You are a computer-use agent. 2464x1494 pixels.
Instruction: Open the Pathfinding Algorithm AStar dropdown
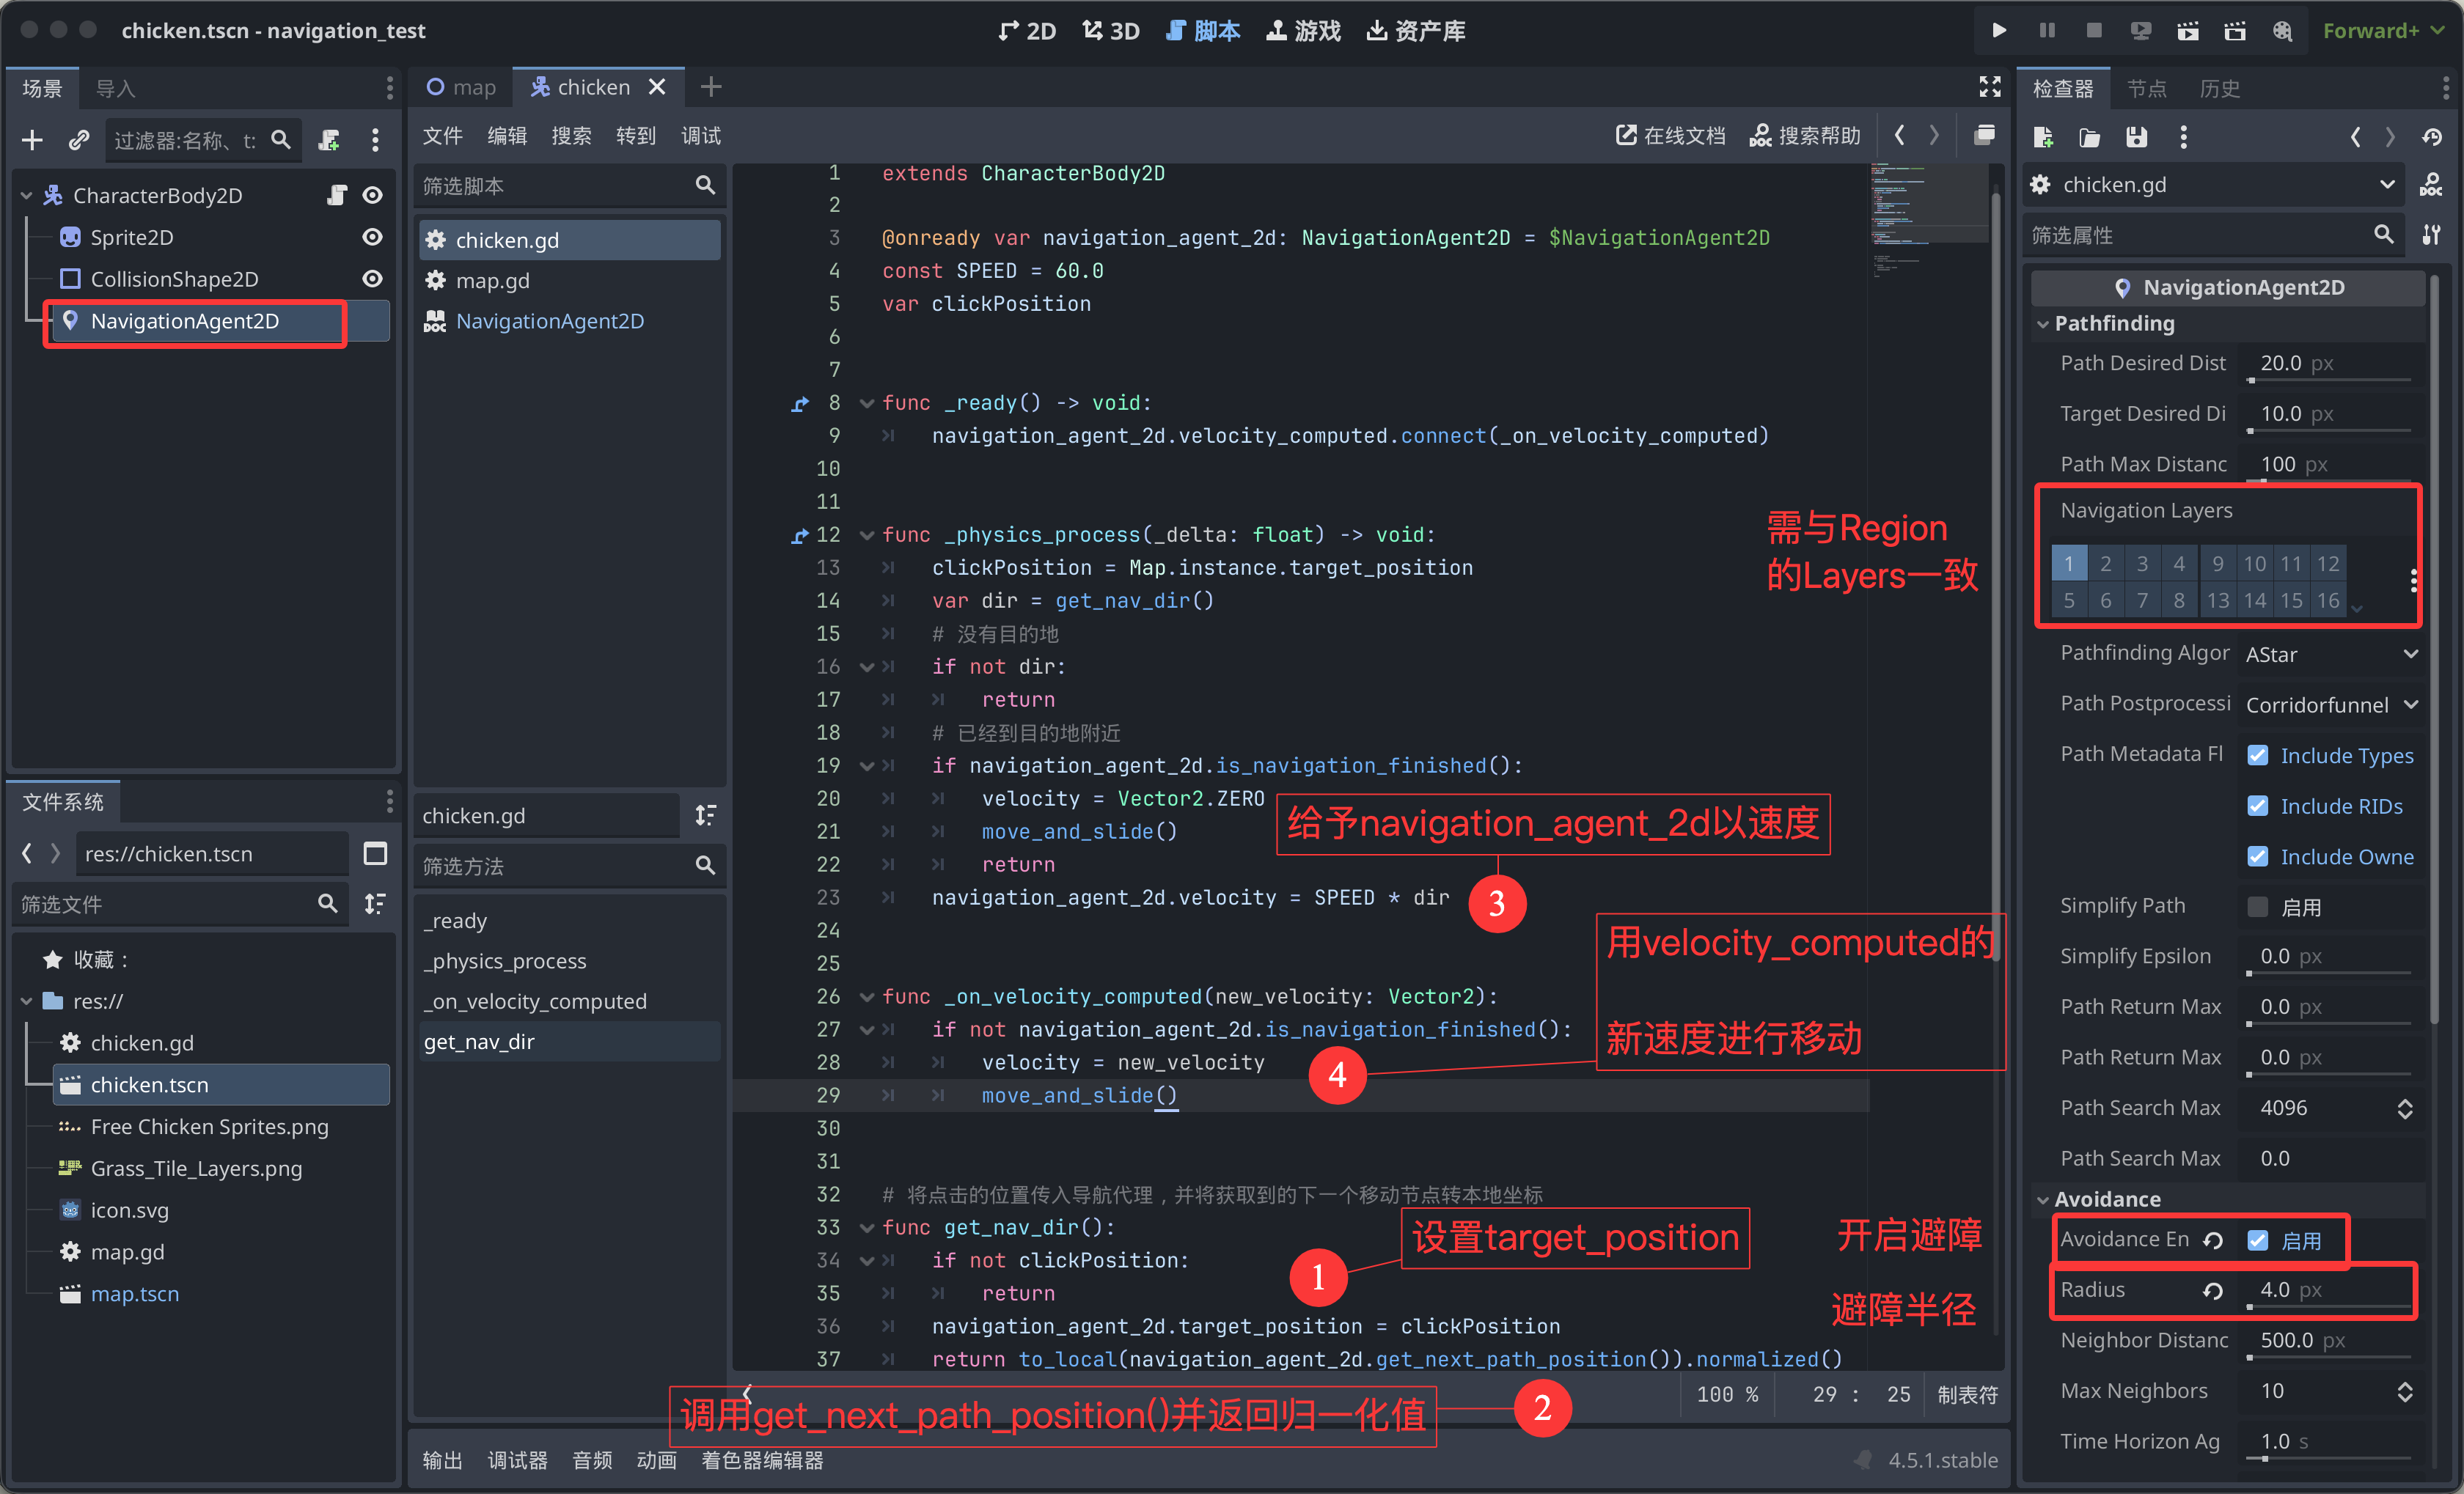(2330, 655)
